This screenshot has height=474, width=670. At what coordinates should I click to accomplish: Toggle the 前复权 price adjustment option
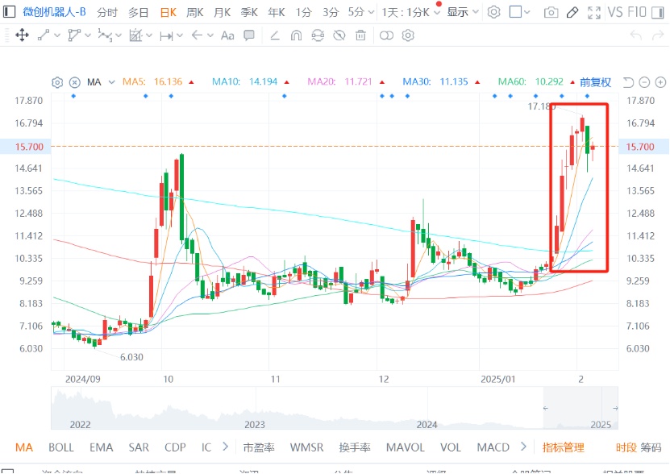[596, 82]
